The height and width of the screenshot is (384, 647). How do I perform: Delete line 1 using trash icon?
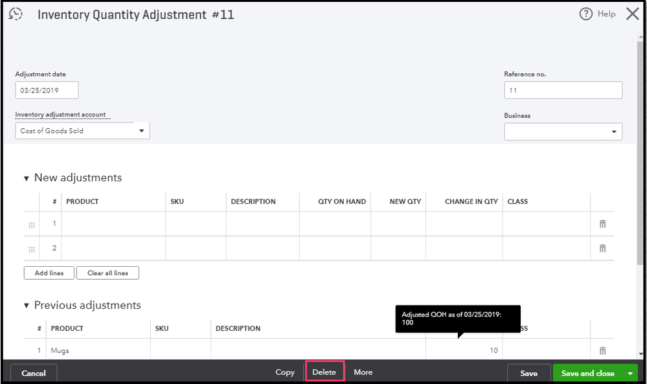pyautogui.click(x=602, y=224)
